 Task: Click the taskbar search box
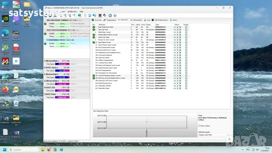[23, 150]
